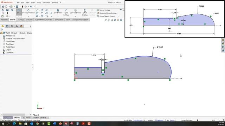Viewport: 225px width, 126px height.
Task: Click the R2.83 radius dimension
Action: [160, 47]
